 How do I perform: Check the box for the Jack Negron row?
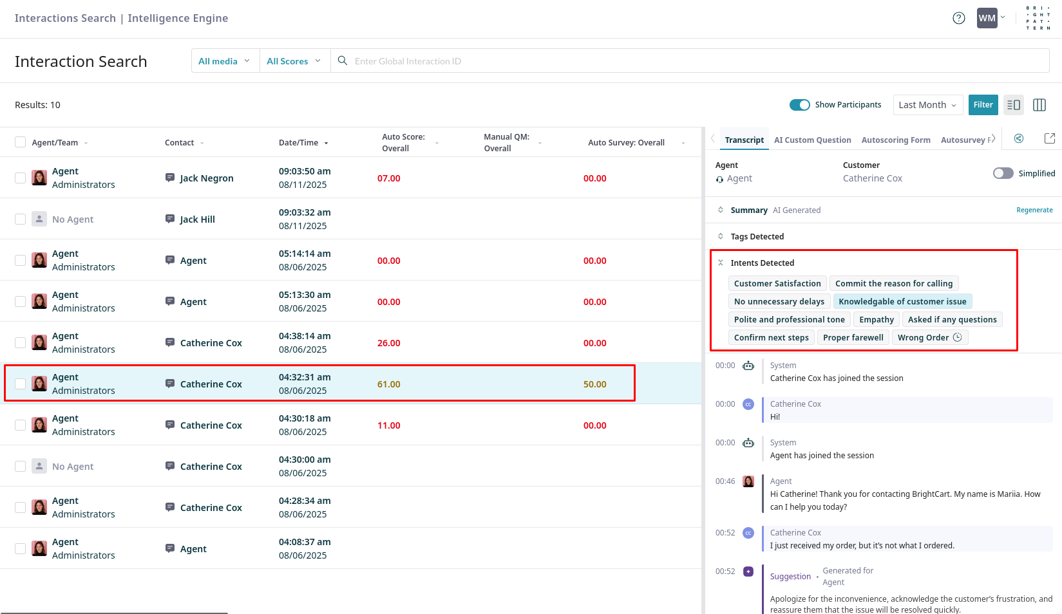tap(21, 178)
